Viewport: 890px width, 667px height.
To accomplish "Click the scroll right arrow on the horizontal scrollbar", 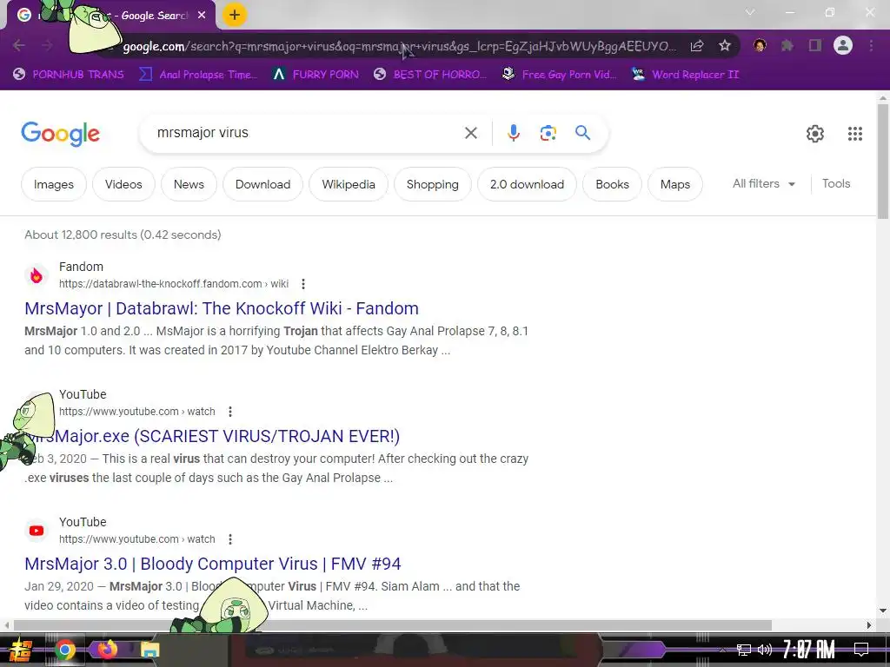I will pyautogui.click(x=868, y=625).
